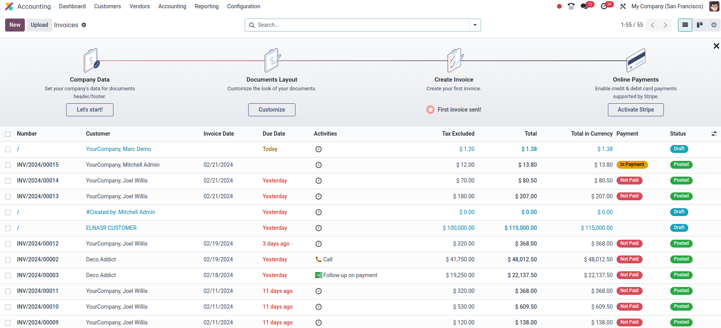
Task: Click the Company Data step icon
Action: [91, 60]
